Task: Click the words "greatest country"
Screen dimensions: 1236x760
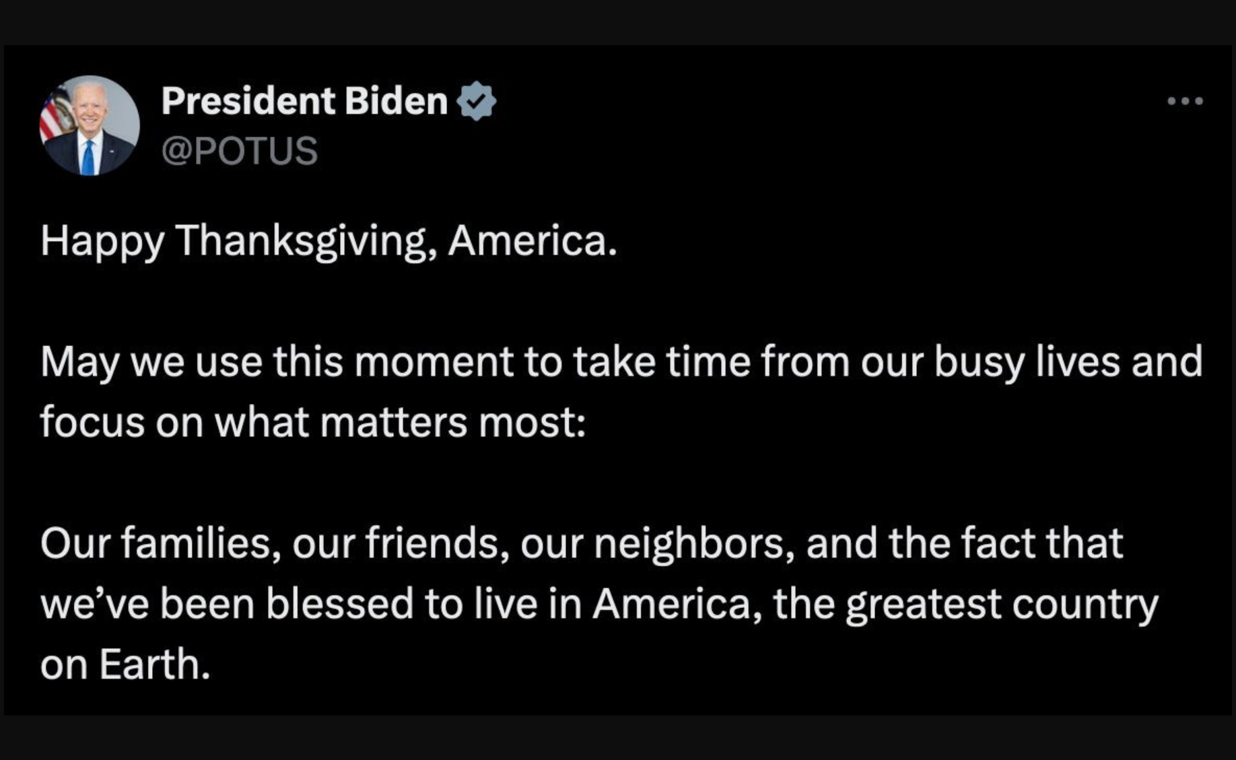Action: tap(1002, 603)
